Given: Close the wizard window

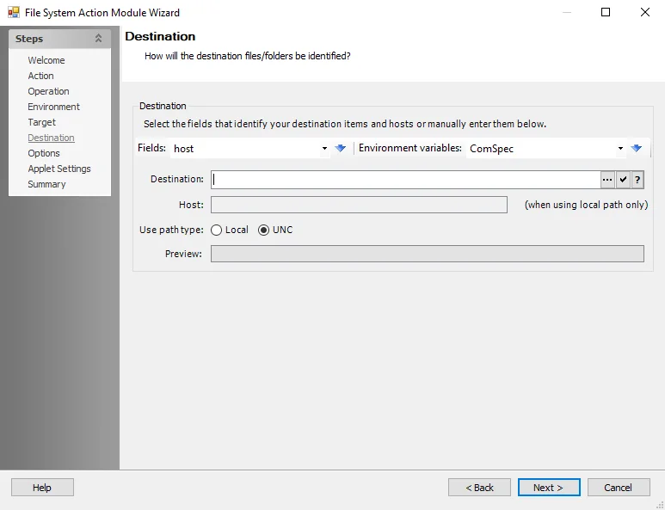Looking at the screenshot, I should pyautogui.click(x=644, y=12).
